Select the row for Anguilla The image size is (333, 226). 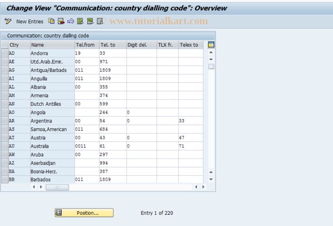pos(5,79)
